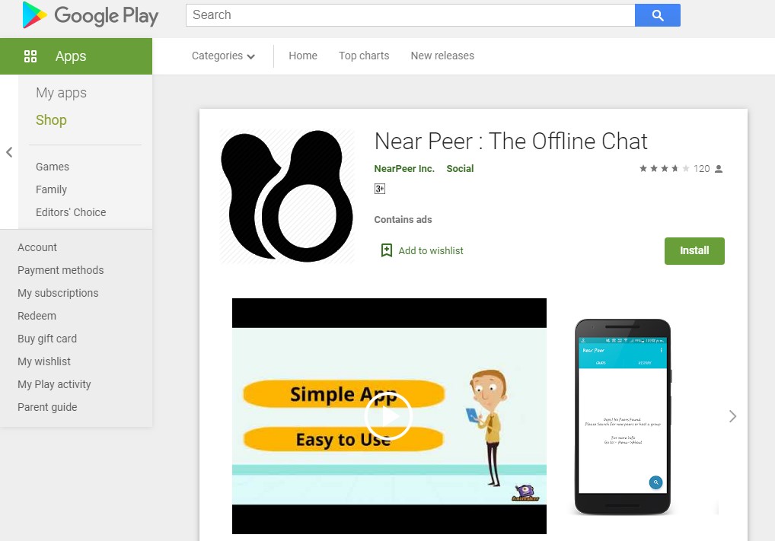
Task: Click the star rating display
Action: pos(665,168)
